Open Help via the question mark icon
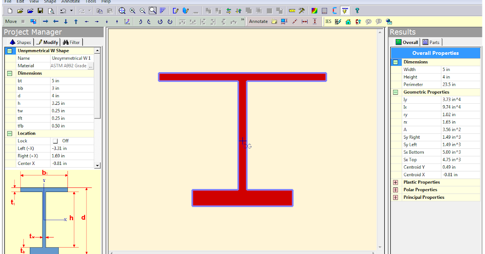Screen dimensions: 485x254 (357, 11)
